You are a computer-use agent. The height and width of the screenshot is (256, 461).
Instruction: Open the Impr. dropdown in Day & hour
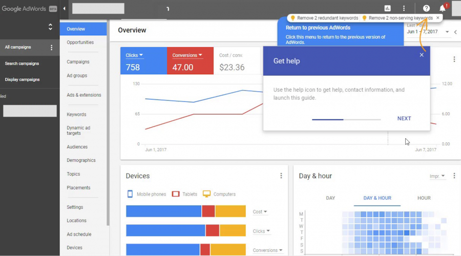pyautogui.click(x=437, y=176)
